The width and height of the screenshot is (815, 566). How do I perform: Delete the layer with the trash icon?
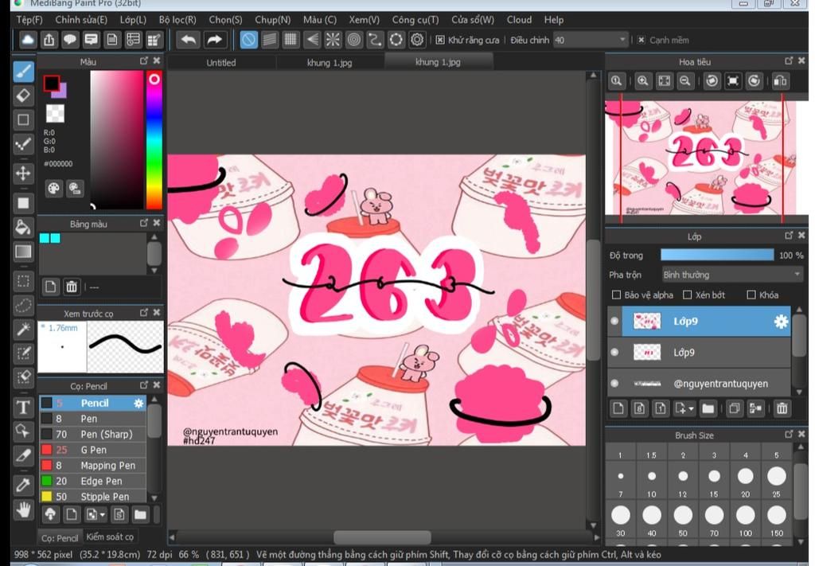click(x=782, y=408)
